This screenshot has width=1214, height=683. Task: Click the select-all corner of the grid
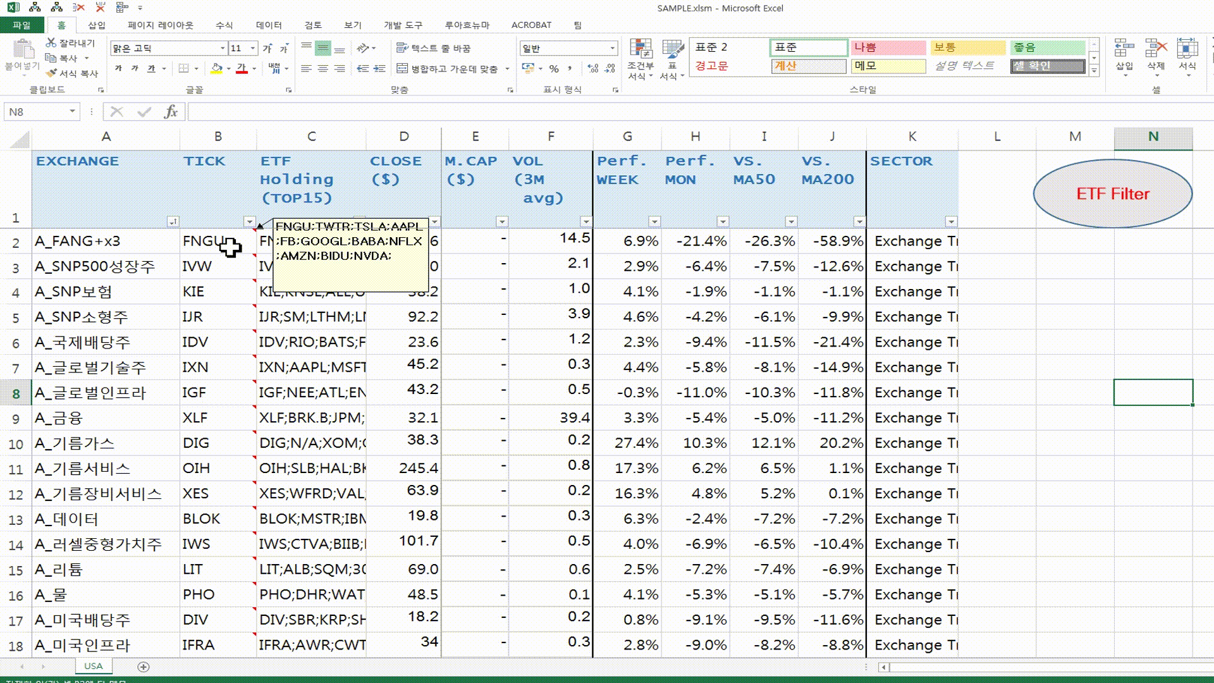(18, 138)
